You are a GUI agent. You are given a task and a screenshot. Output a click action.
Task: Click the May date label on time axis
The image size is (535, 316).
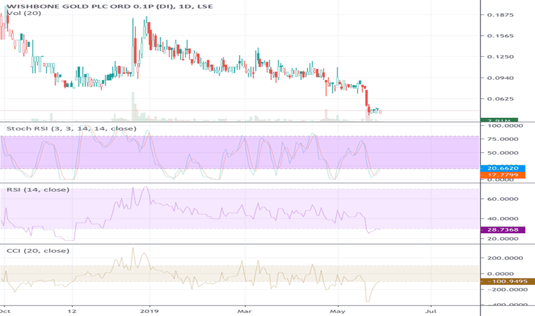click(x=338, y=311)
